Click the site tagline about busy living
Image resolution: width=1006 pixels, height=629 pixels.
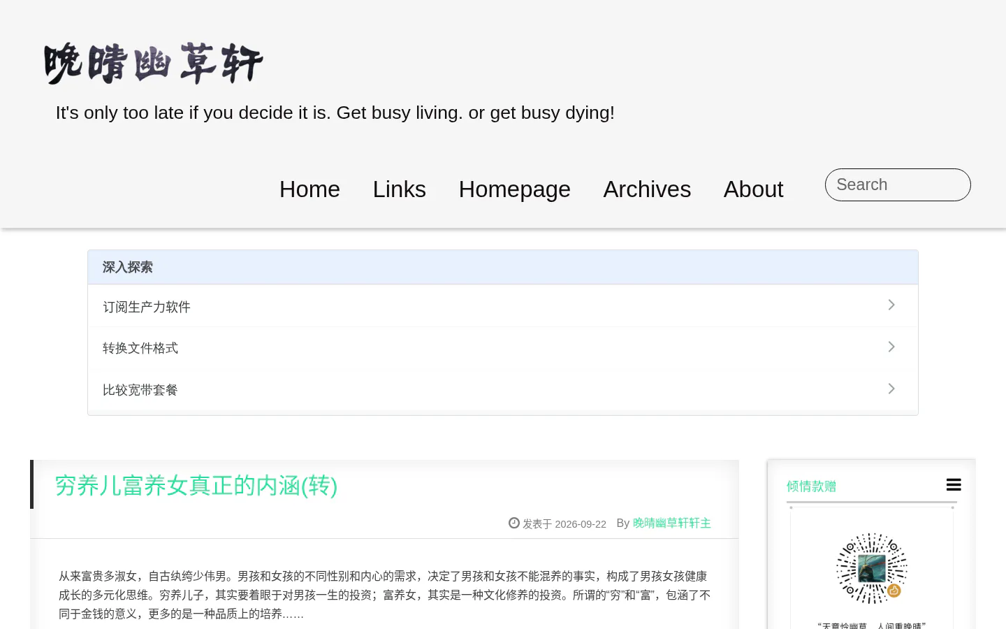(x=335, y=113)
